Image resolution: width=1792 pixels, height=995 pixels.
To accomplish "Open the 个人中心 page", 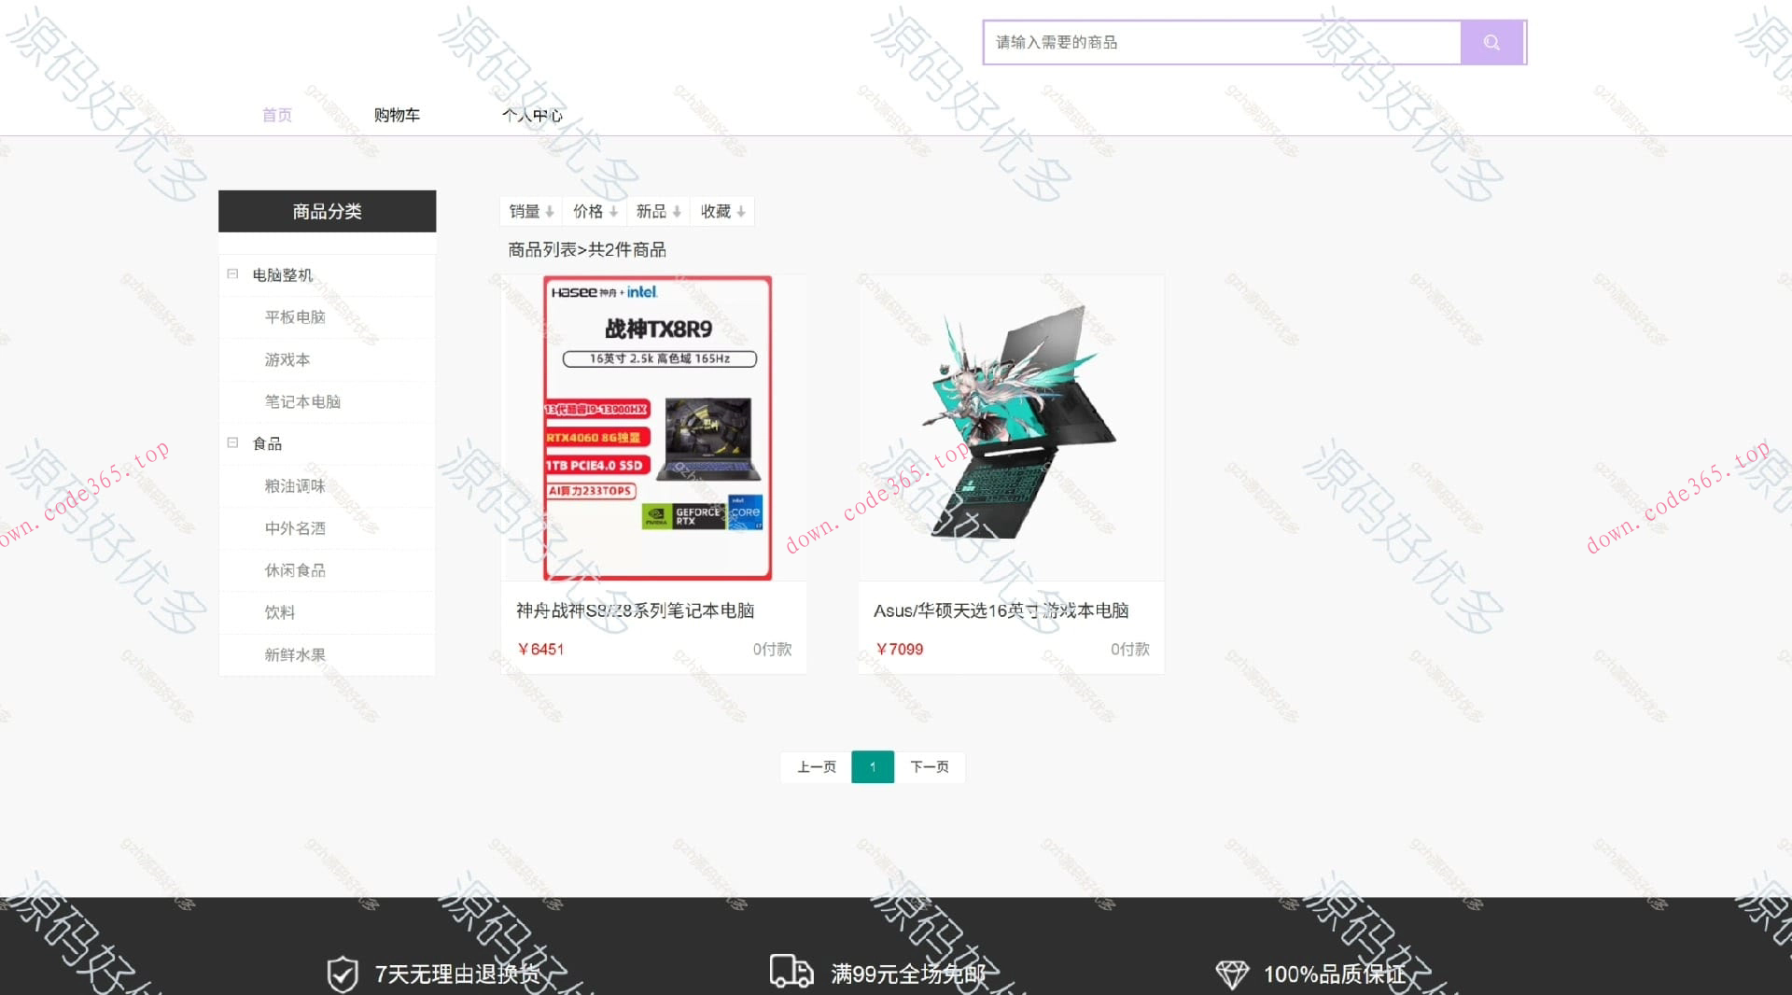I will (x=532, y=114).
